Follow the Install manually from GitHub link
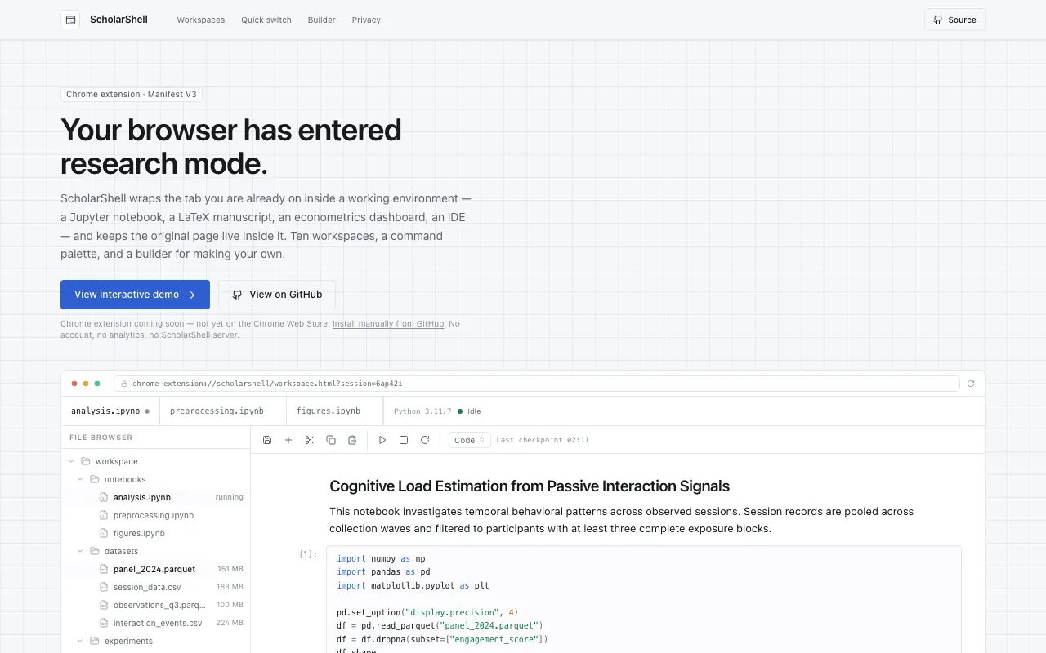Image resolution: width=1046 pixels, height=653 pixels. 388,324
